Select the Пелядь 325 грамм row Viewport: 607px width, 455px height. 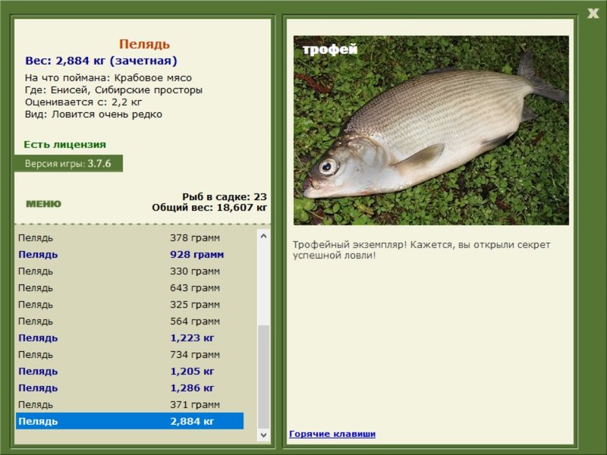(129, 305)
